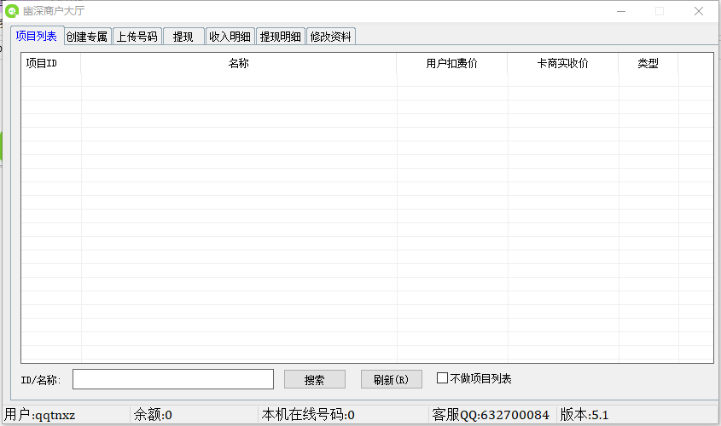Click the 用户扣费价 column header

pos(452,63)
